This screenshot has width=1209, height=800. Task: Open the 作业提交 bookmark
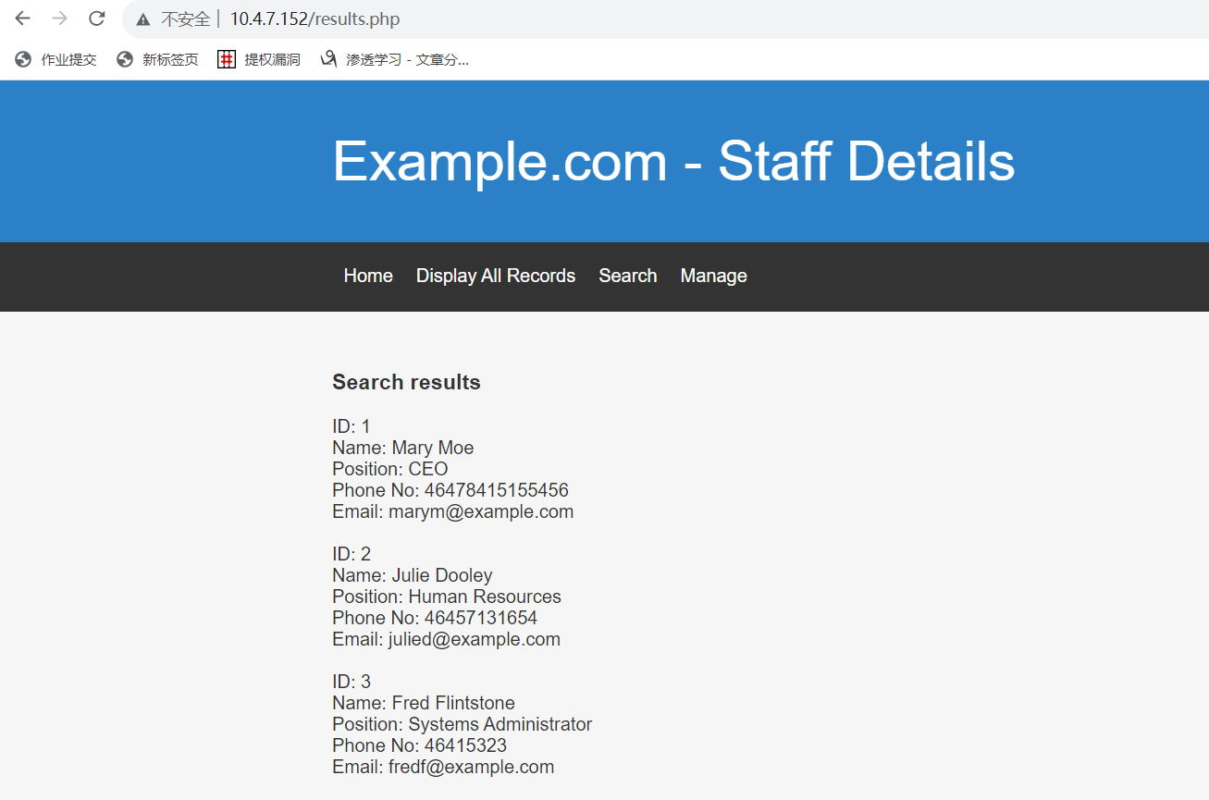point(56,59)
